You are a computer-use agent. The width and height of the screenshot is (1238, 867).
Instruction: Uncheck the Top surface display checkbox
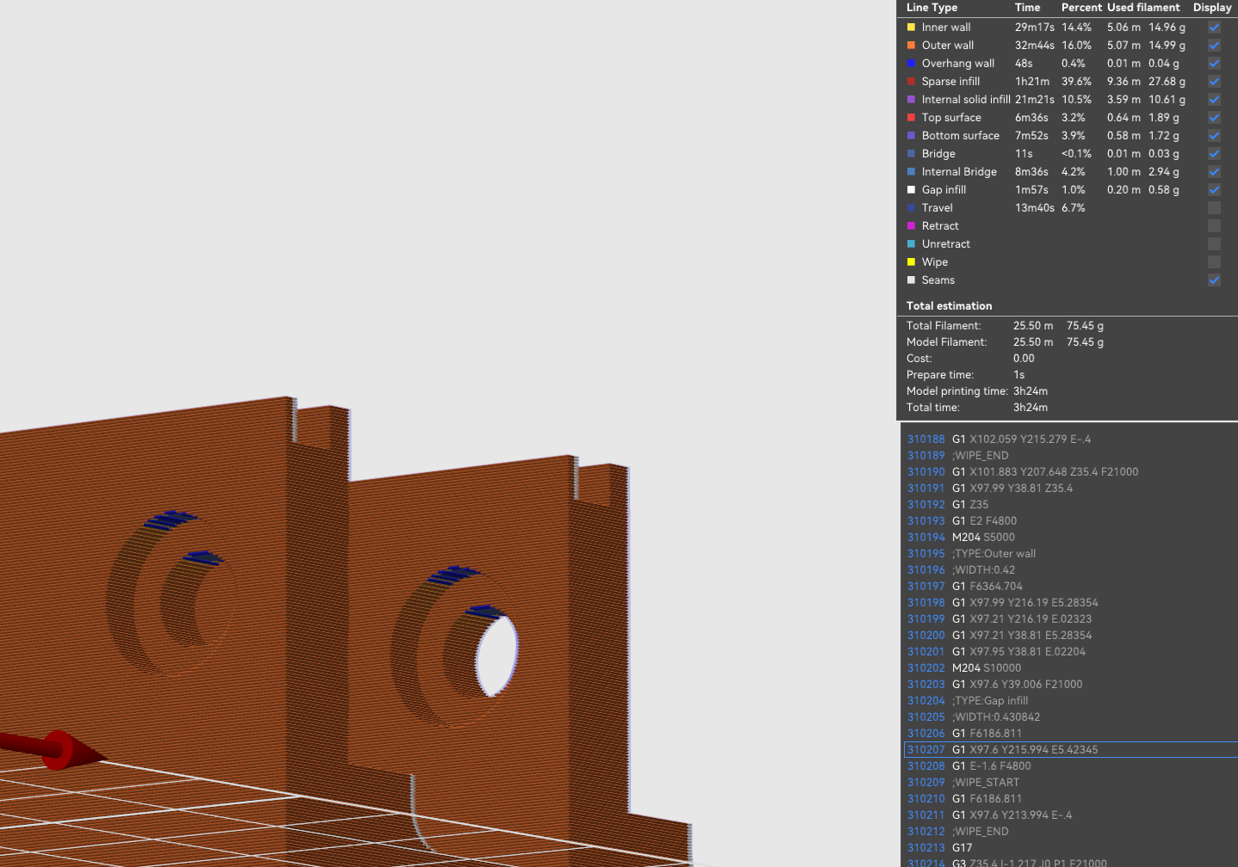point(1214,118)
